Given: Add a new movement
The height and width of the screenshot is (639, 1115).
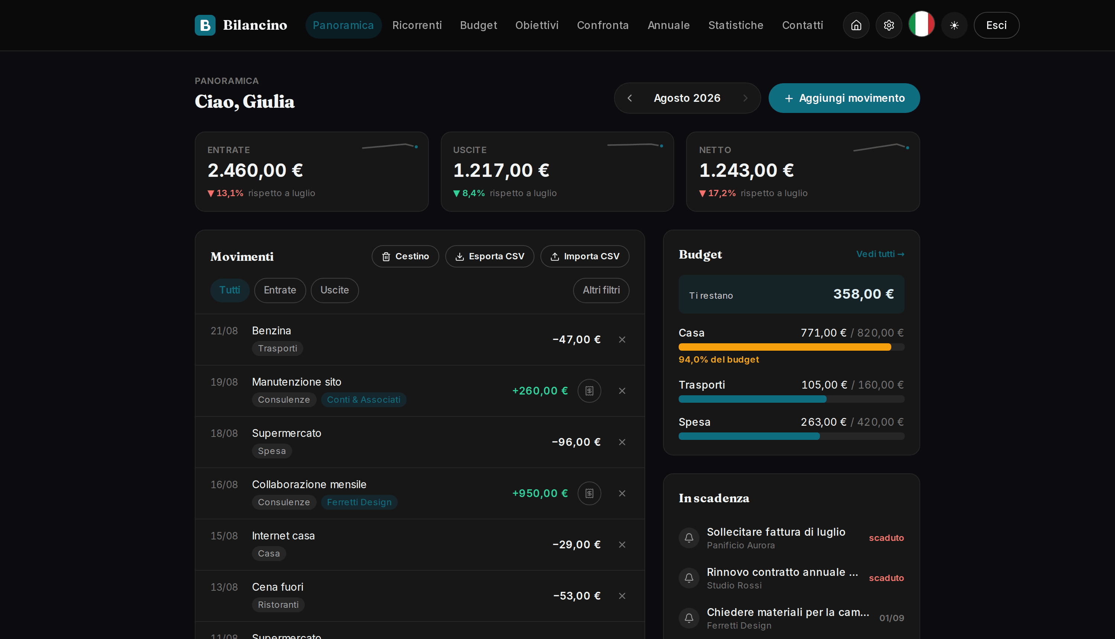Looking at the screenshot, I should (x=844, y=98).
